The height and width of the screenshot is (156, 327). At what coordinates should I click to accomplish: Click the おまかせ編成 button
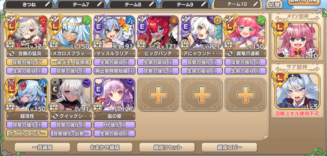[x=105, y=147]
